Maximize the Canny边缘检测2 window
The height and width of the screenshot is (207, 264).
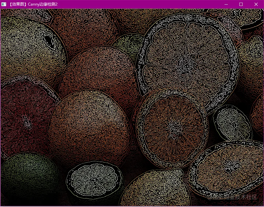click(x=241, y=4)
